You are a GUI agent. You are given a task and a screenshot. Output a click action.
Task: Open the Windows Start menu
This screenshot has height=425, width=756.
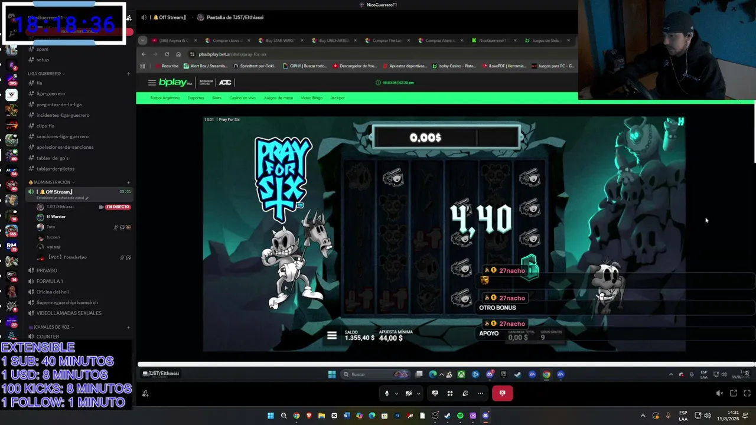pos(271,416)
